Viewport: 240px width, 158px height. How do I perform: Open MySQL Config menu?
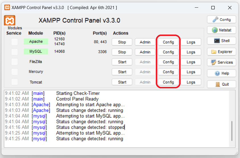pos(168,52)
